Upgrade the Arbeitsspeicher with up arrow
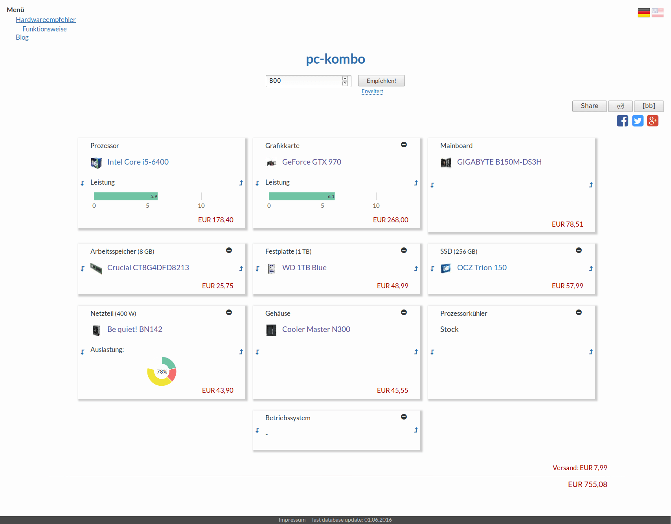The height and width of the screenshot is (524, 671). coord(241,269)
